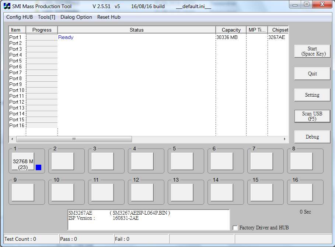Click the Port 4 progress bar
The height and width of the screenshot is (247, 335).
(42, 55)
